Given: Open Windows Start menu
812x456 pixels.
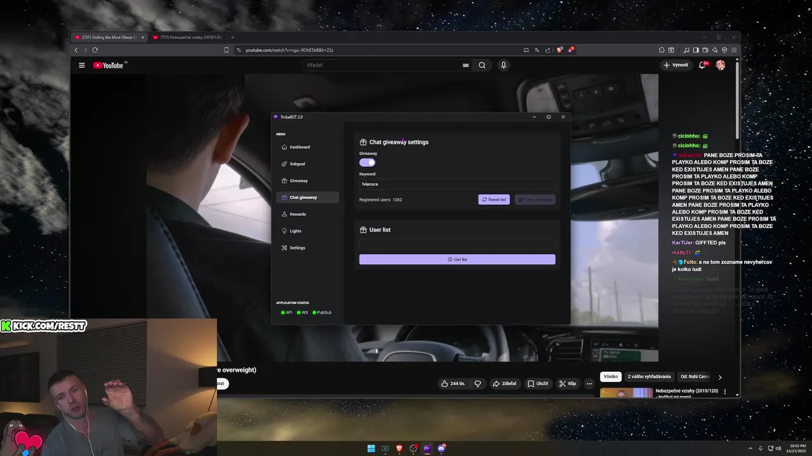Looking at the screenshot, I should tap(371, 448).
